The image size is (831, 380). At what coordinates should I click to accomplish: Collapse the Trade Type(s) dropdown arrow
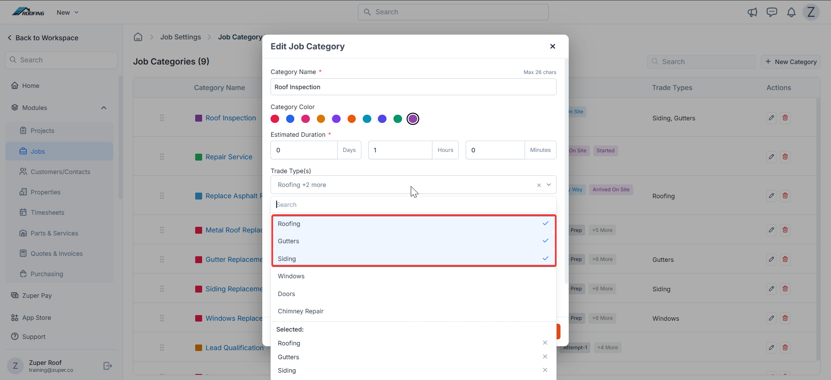(549, 185)
